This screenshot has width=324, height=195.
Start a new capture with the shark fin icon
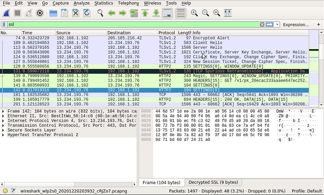[x=7, y=13]
